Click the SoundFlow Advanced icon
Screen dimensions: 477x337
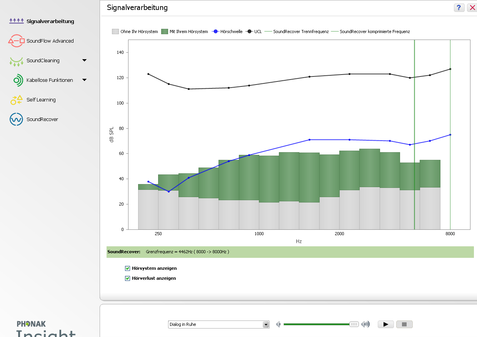(17, 41)
